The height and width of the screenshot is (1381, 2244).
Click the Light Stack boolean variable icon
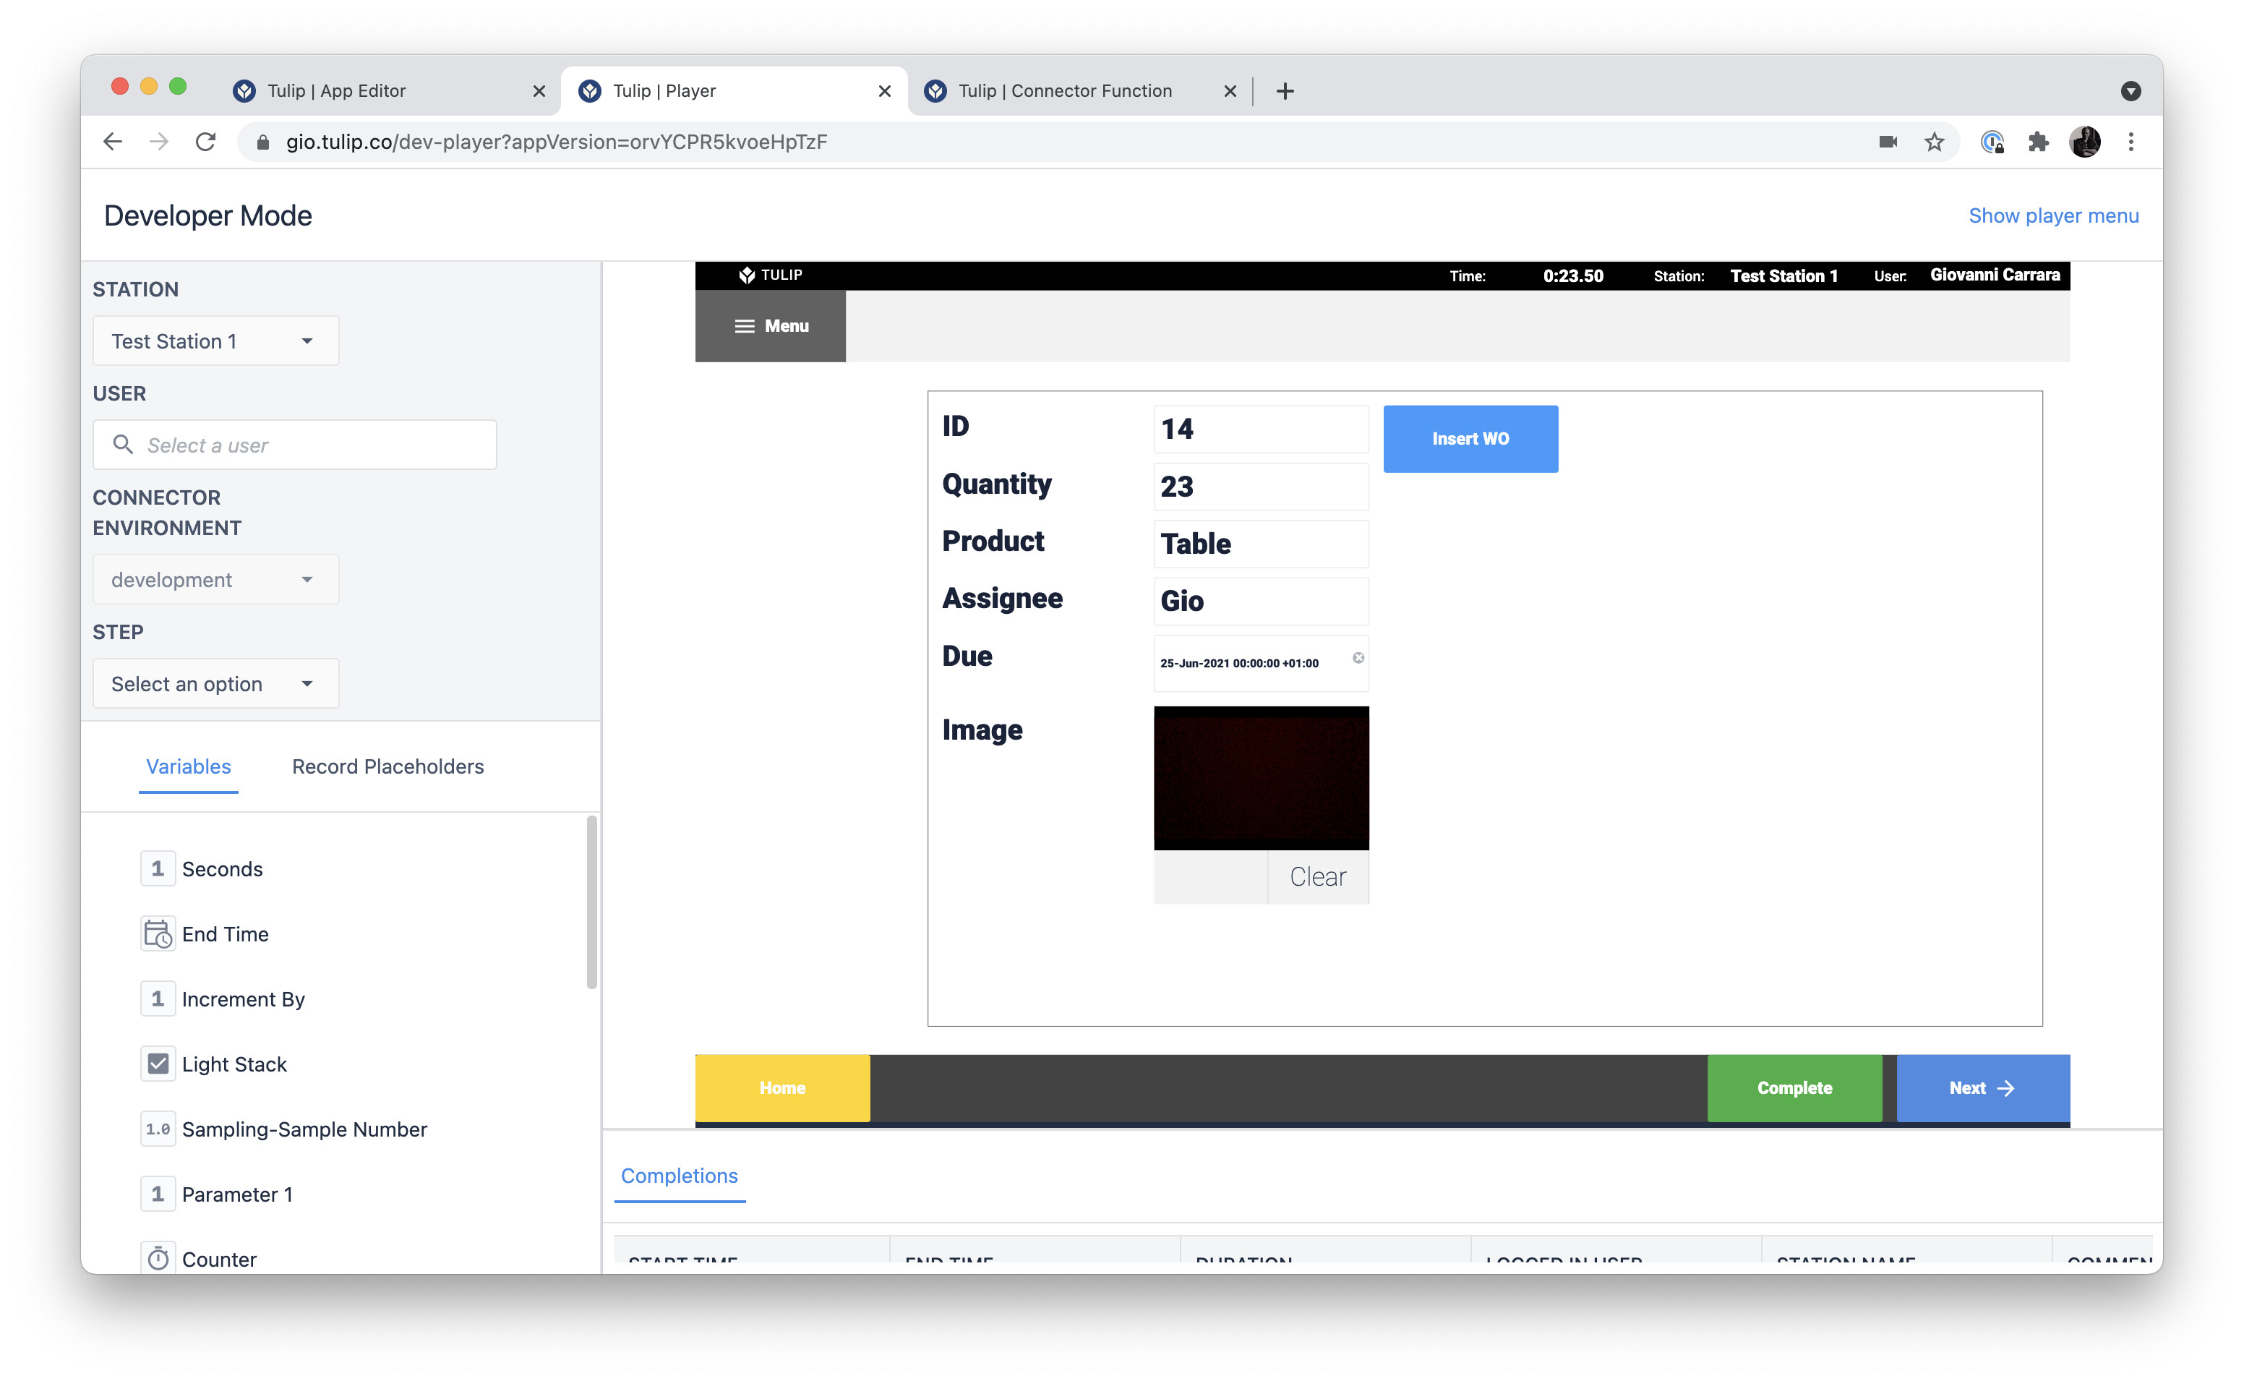158,1063
